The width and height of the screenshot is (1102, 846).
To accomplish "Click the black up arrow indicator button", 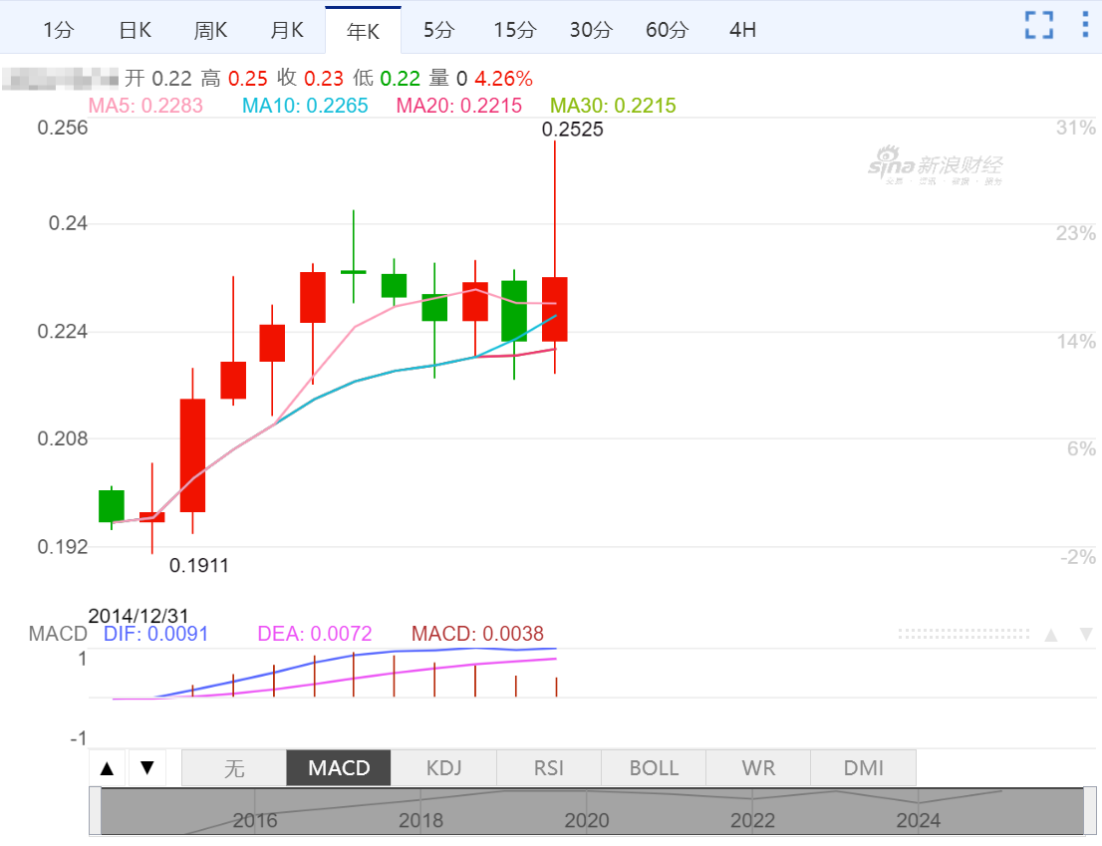I will coord(108,767).
